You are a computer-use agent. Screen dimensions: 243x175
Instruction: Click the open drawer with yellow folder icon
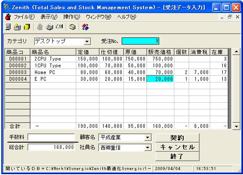[17, 27]
